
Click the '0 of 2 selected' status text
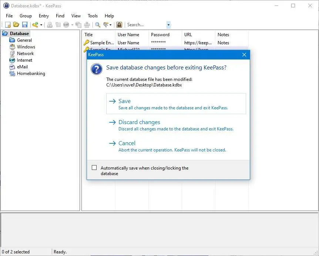pos(16,252)
